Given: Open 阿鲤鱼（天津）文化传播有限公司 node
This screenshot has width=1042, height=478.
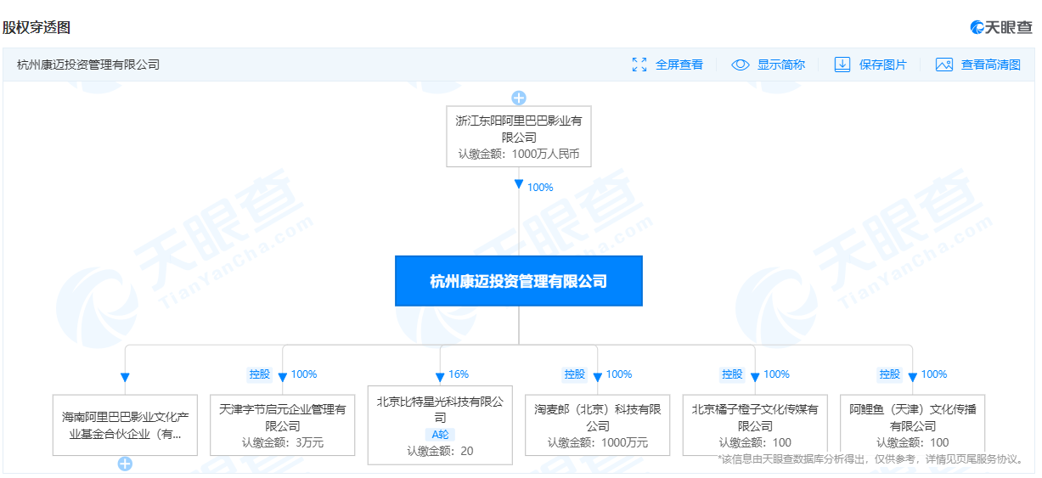Looking at the screenshot, I should (x=912, y=425).
